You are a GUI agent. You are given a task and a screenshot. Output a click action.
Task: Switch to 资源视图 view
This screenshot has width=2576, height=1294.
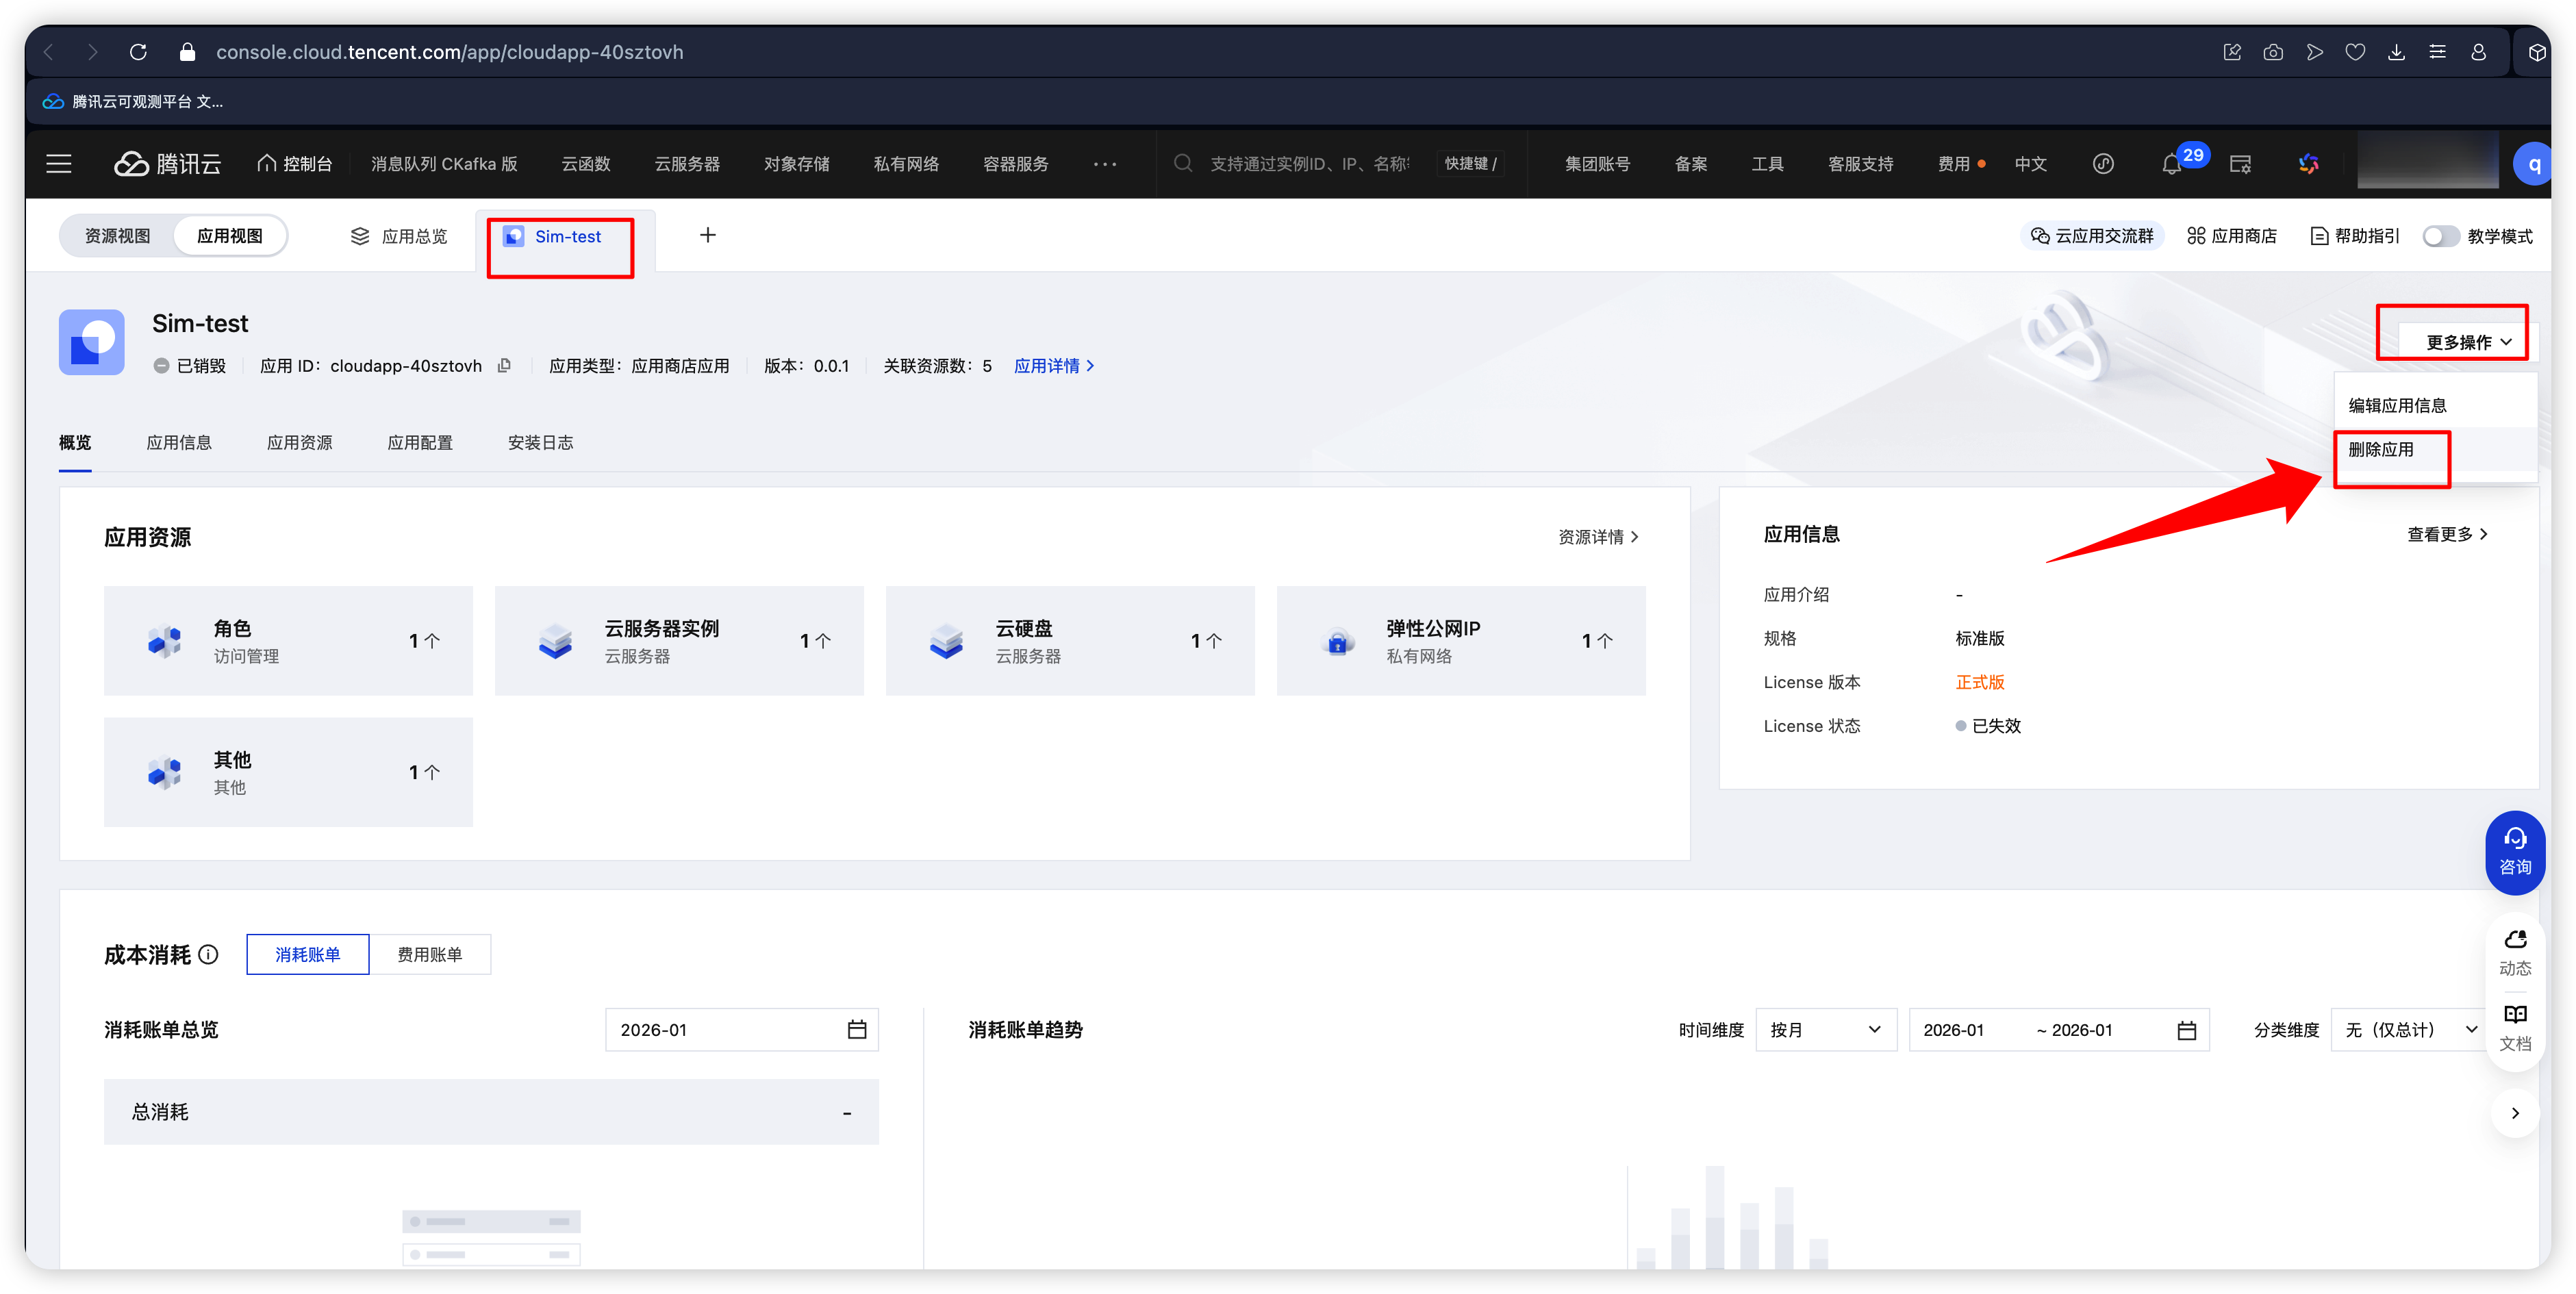coord(117,237)
